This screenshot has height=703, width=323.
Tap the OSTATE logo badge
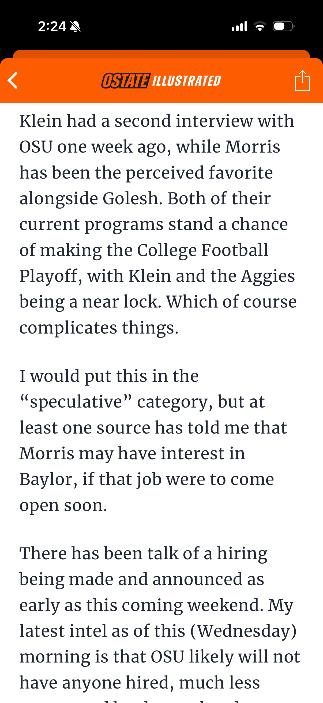point(126,81)
